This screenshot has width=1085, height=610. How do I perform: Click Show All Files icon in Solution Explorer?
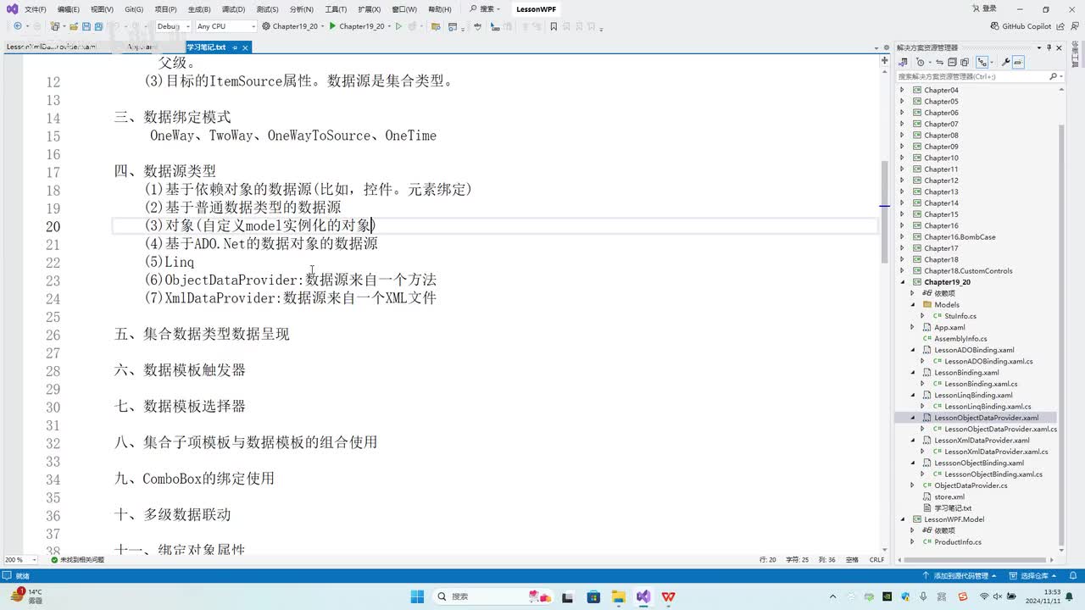(x=965, y=62)
